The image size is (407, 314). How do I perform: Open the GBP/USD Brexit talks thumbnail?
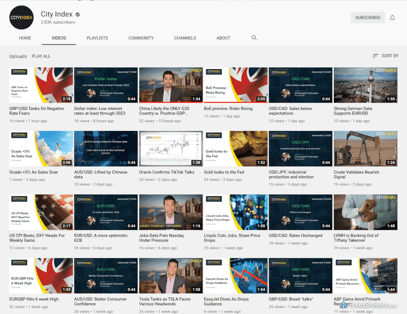pyautogui.click(x=300, y=276)
